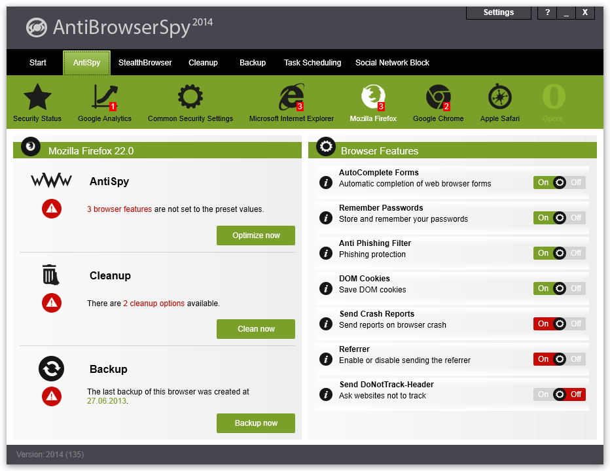Viewport: 610px width, 471px height.
Task: Open Common Security Settings gear icon
Action: [x=190, y=97]
